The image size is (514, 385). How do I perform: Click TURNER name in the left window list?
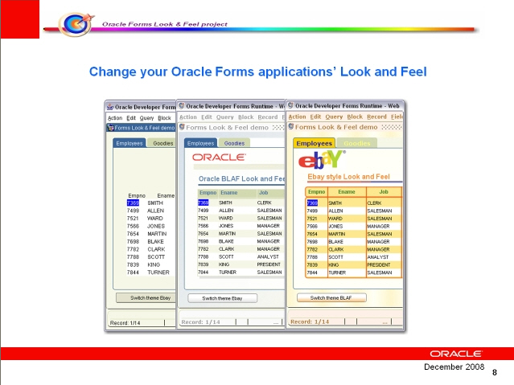pos(158,272)
